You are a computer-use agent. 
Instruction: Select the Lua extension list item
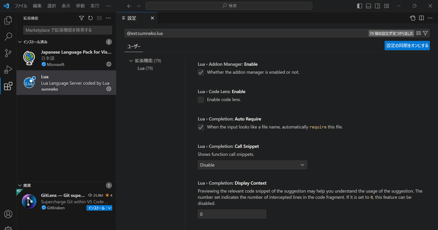click(66, 83)
